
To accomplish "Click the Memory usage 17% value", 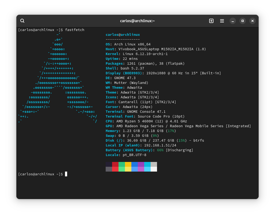I will tap(171, 131).
